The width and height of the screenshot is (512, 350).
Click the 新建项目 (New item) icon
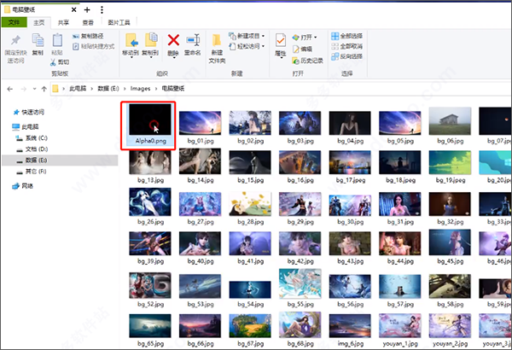(x=232, y=36)
